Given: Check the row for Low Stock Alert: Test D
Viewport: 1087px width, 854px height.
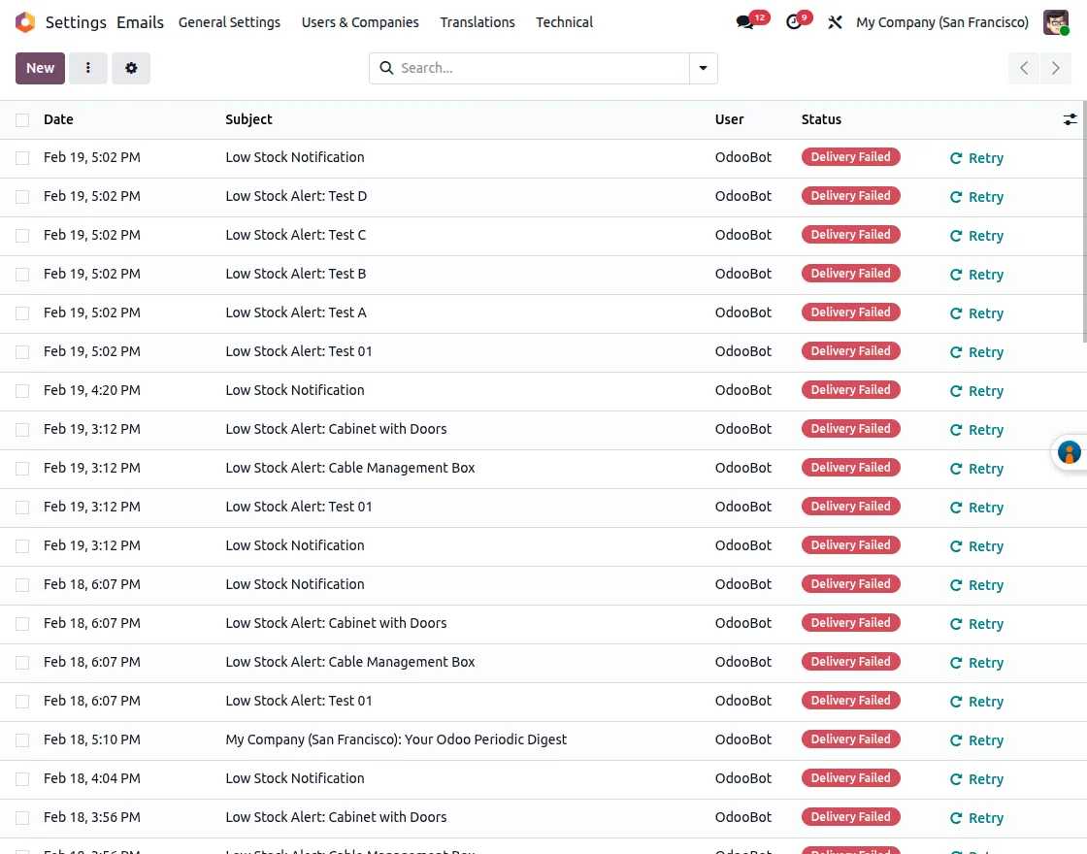Looking at the screenshot, I should [22, 196].
